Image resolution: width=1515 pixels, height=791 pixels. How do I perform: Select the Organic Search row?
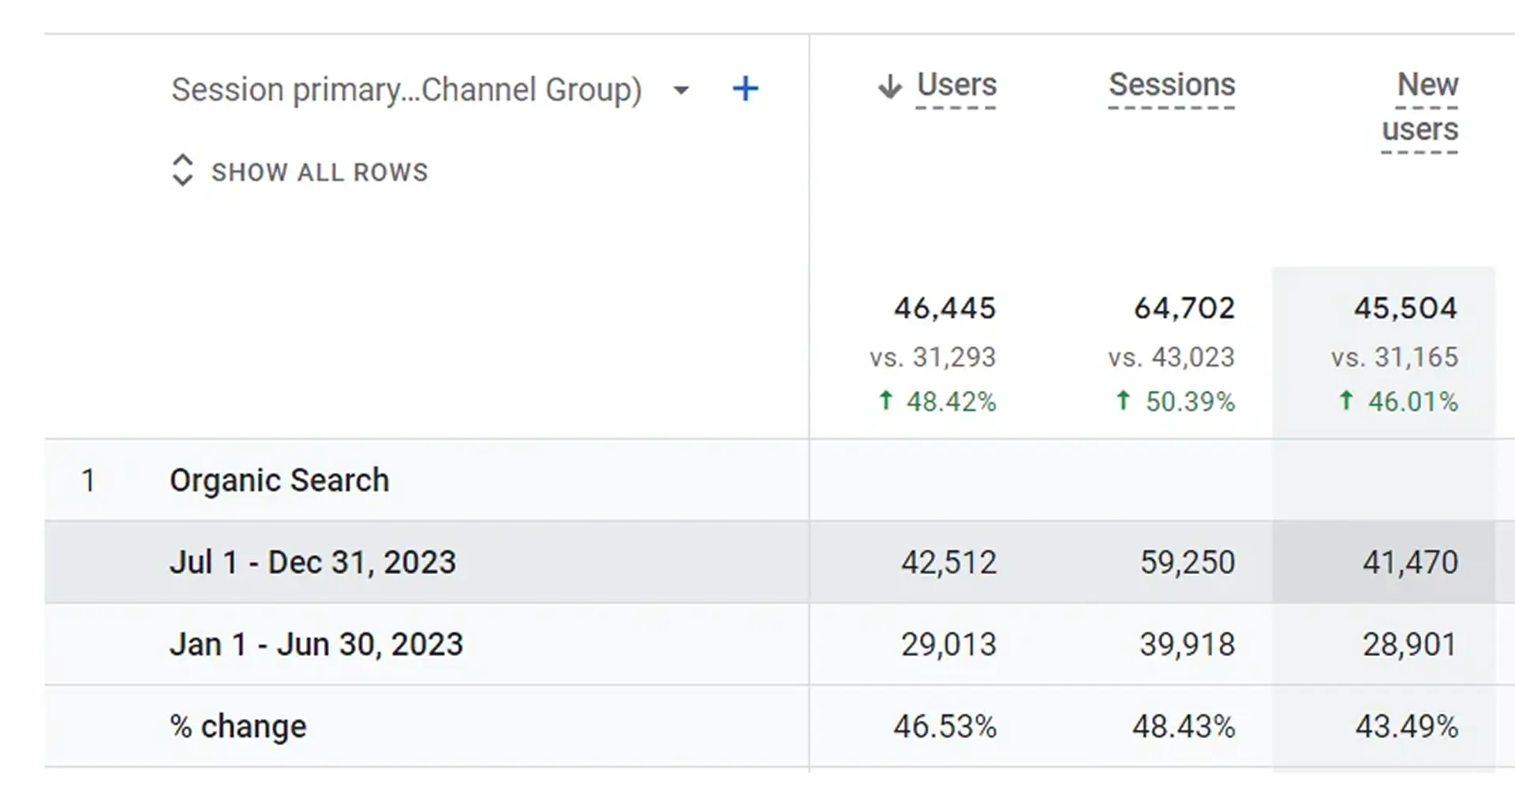[279, 480]
